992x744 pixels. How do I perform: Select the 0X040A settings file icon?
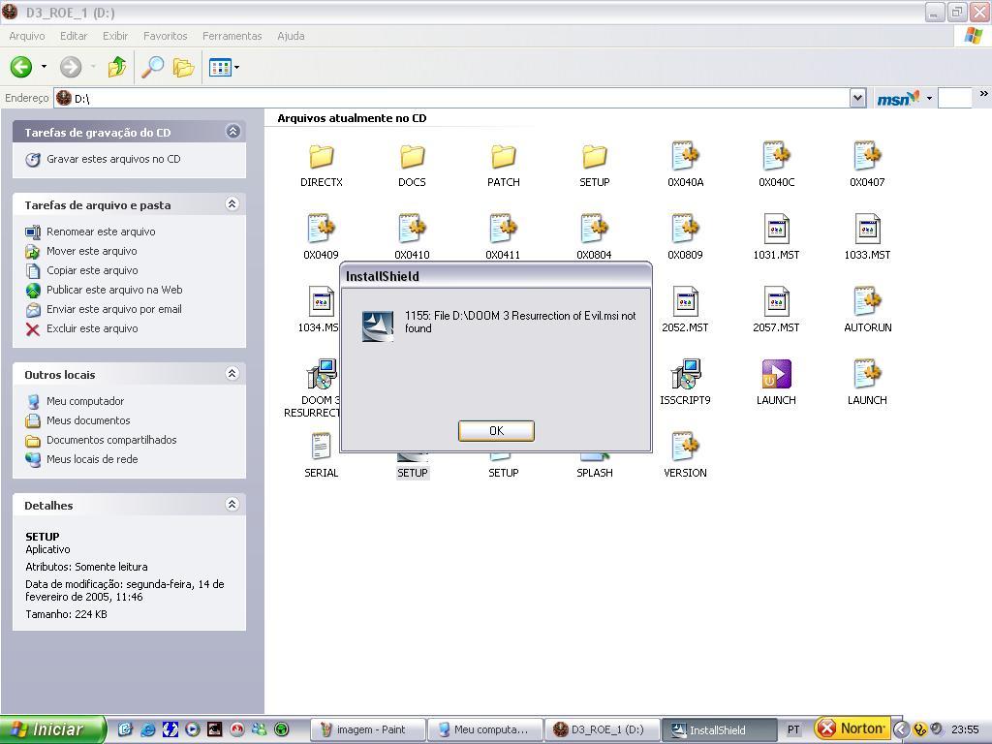pyautogui.click(x=685, y=156)
